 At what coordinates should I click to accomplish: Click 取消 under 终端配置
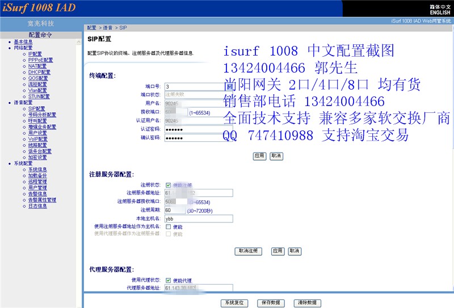[276, 156]
